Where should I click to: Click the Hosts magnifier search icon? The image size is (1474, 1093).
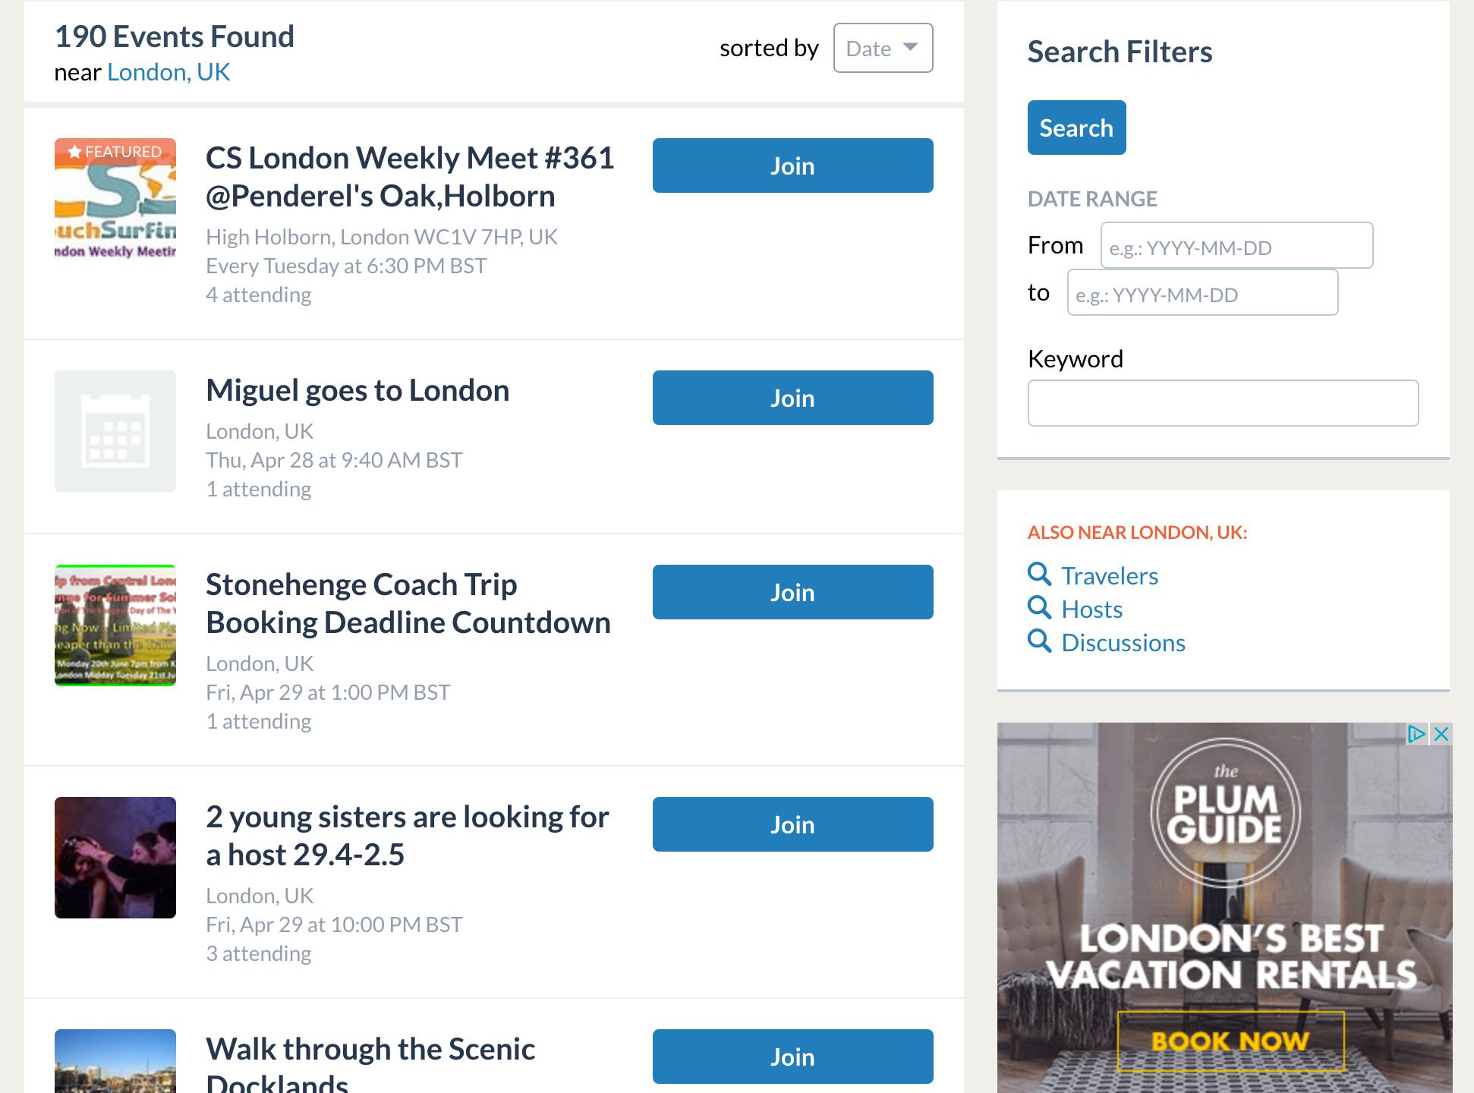pyautogui.click(x=1039, y=608)
